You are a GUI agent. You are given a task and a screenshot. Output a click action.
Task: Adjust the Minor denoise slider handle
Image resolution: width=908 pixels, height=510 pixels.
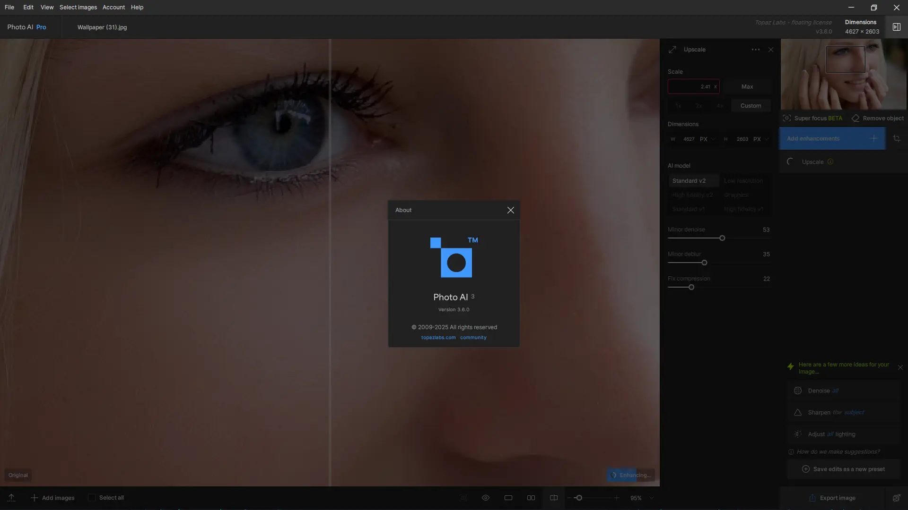[722, 238]
